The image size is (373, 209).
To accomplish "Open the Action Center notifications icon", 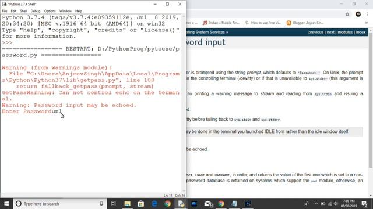I will point(364,204).
